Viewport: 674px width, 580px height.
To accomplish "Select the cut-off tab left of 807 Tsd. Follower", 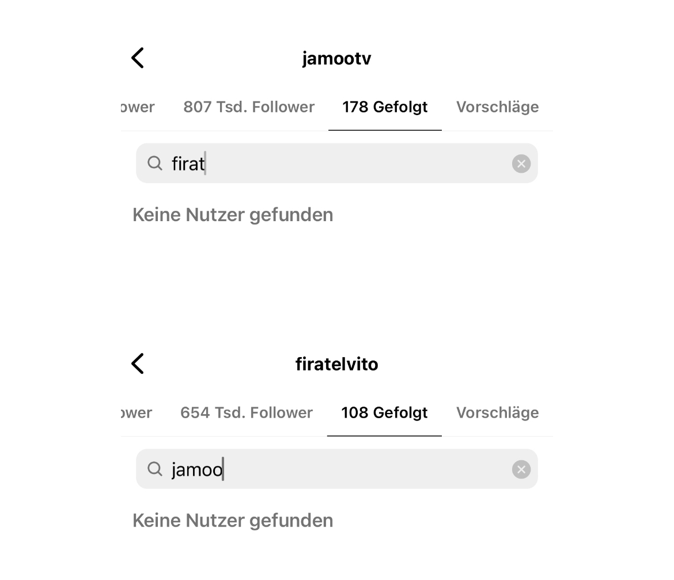I will click(x=138, y=107).
